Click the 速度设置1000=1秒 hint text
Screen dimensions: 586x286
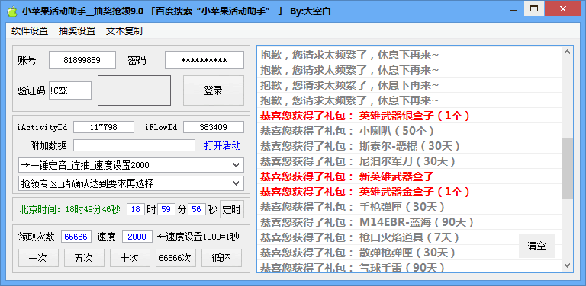[x=198, y=237]
